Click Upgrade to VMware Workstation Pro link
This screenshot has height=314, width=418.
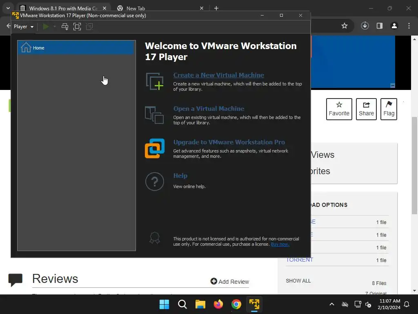point(229,142)
